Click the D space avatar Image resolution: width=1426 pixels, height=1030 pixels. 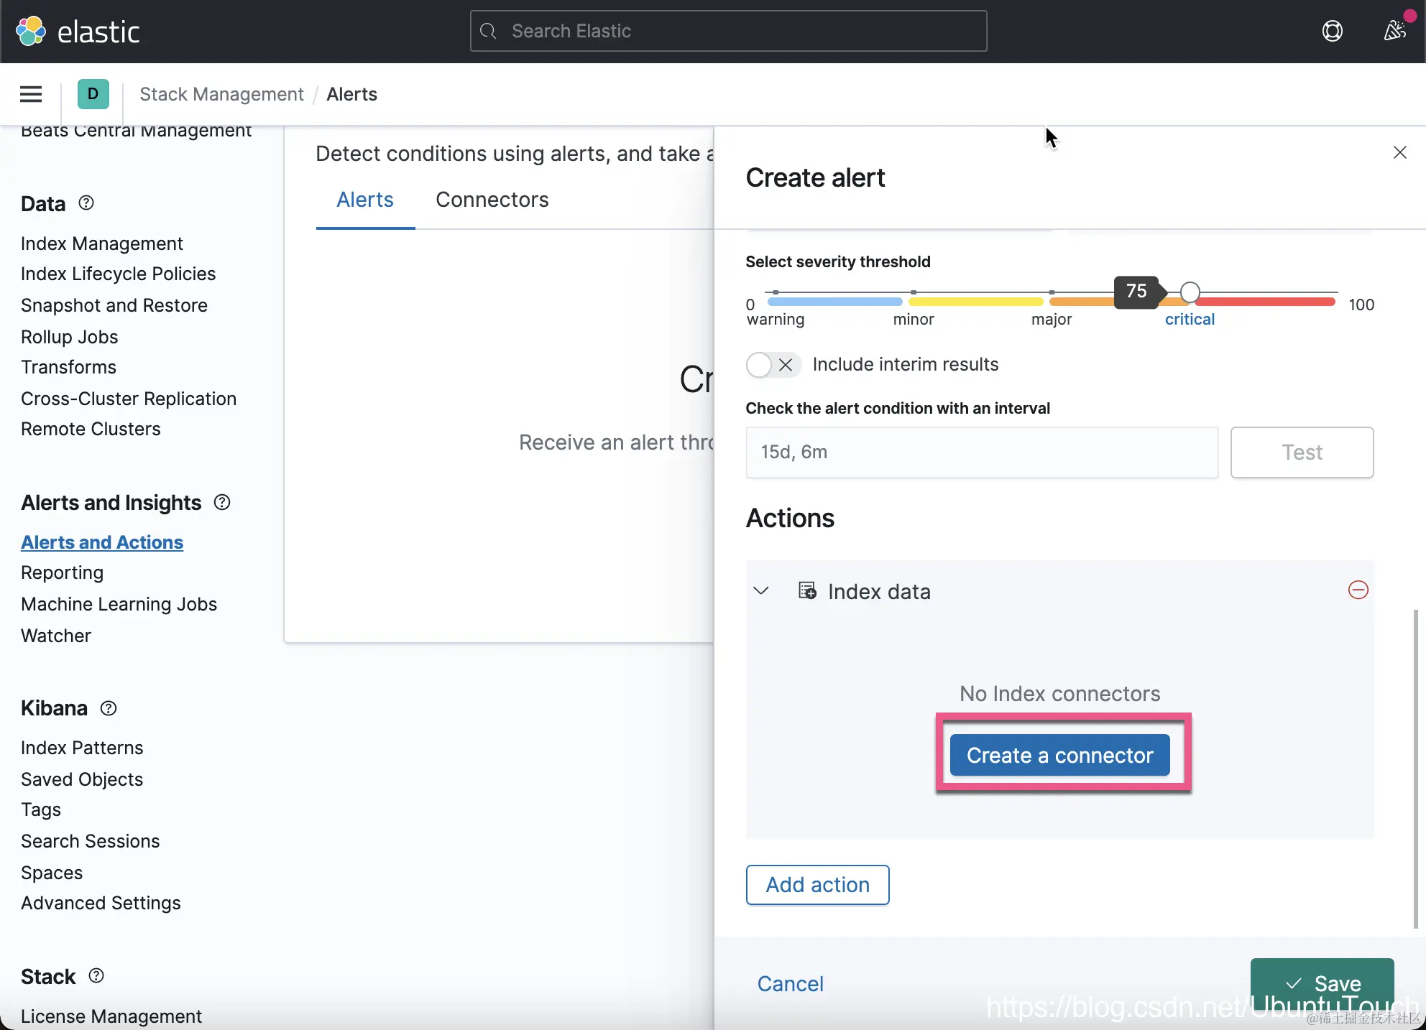pyautogui.click(x=93, y=94)
